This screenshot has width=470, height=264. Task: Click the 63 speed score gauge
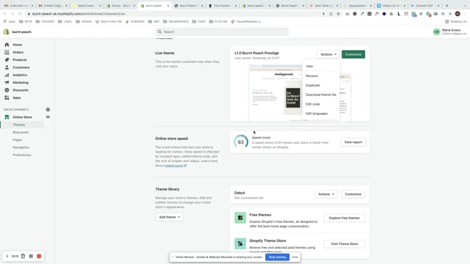pos(241,142)
